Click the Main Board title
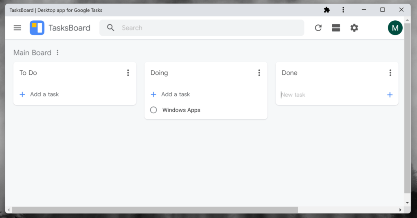Viewport: 417px width, 218px height. tap(33, 52)
